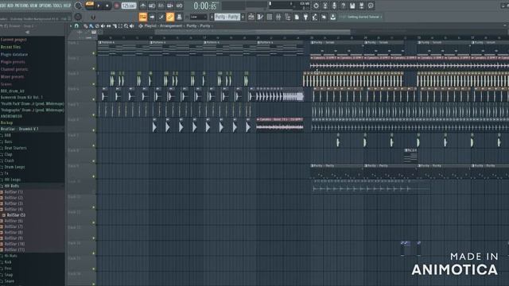Start playback with the Play button
Image resolution: width=509 pixels, height=286 pixels.
pyautogui.click(x=99, y=6)
